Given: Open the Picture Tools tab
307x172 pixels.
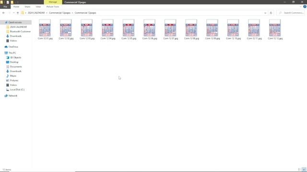Looking at the screenshot, I should 53,7.
